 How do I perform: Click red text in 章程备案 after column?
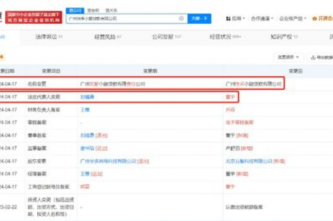point(239,123)
